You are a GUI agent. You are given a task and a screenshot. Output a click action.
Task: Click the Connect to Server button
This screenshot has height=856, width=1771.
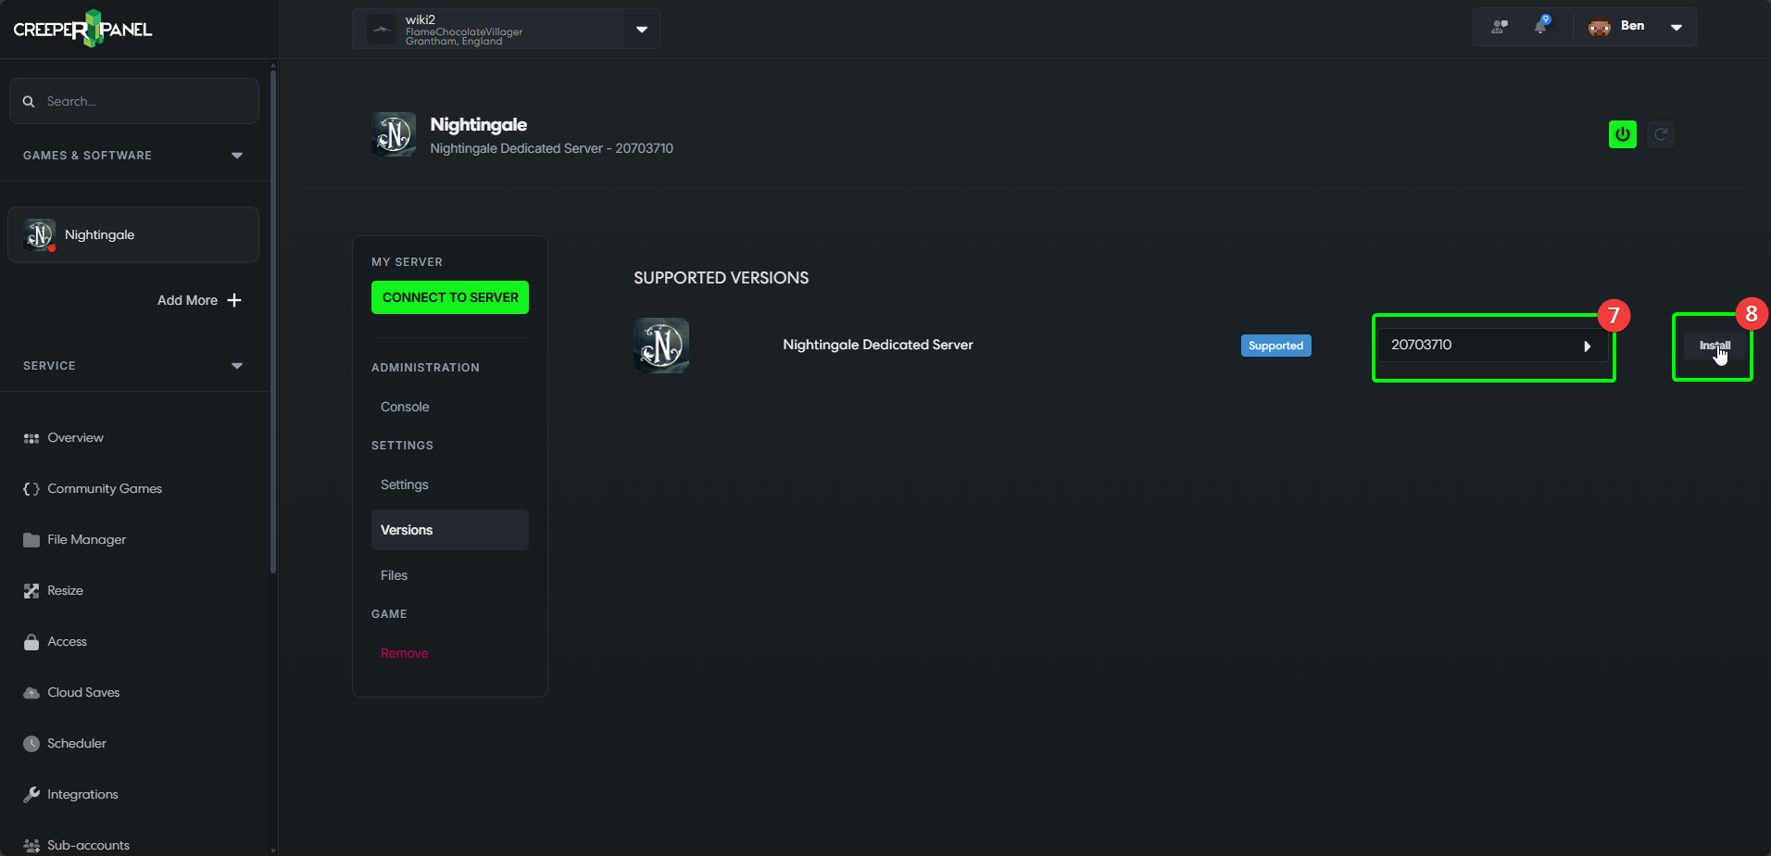click(450, 297)
